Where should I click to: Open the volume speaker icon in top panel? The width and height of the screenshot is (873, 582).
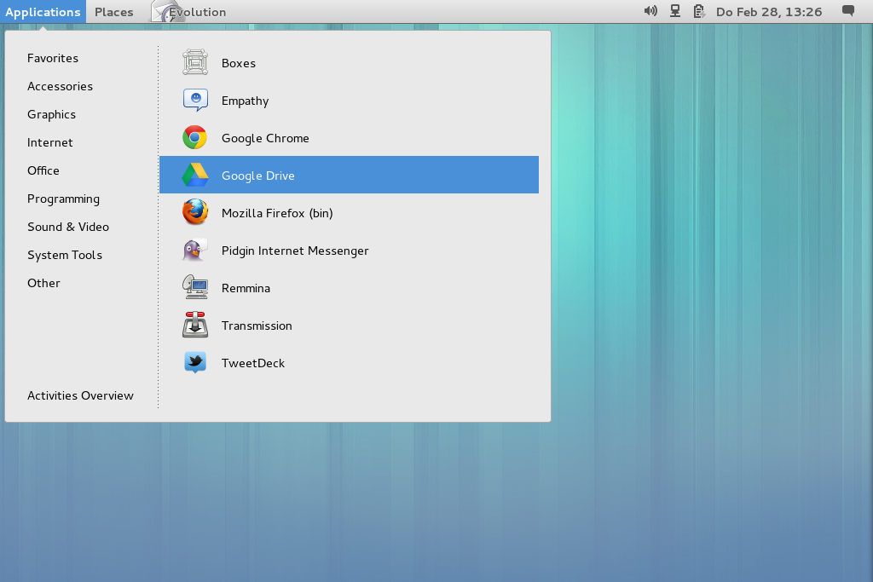coord(650,11)
